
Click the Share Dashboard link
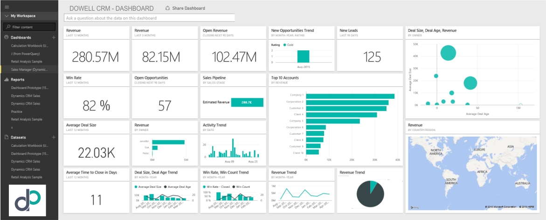click(x=188, y=8)
